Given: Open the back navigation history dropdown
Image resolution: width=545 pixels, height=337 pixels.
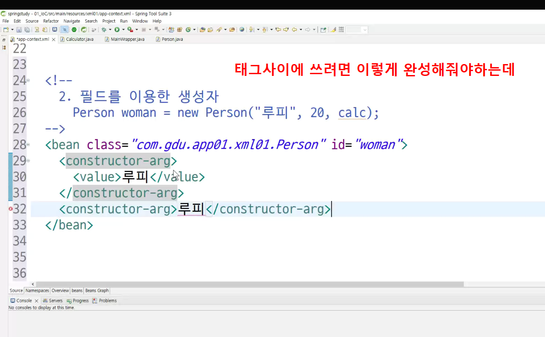Looking at the screenshot, I should point(301,30).
